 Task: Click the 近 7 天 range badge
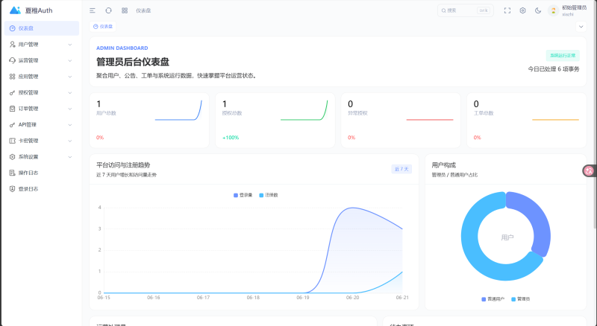401,169
